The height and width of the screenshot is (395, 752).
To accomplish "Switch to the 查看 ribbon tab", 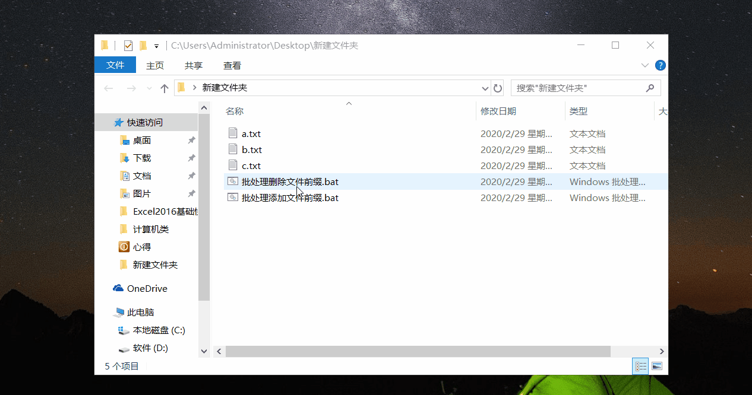I will [232, 65].
